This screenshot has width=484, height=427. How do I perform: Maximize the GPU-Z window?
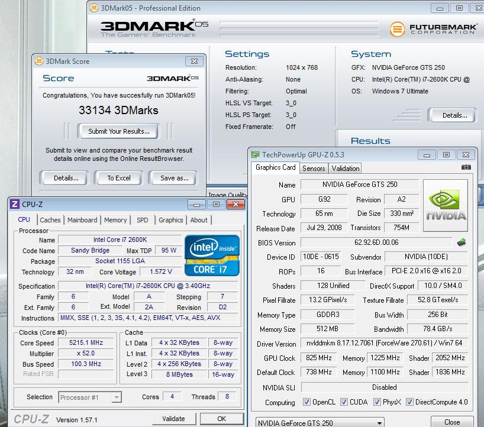coord(446,155)
